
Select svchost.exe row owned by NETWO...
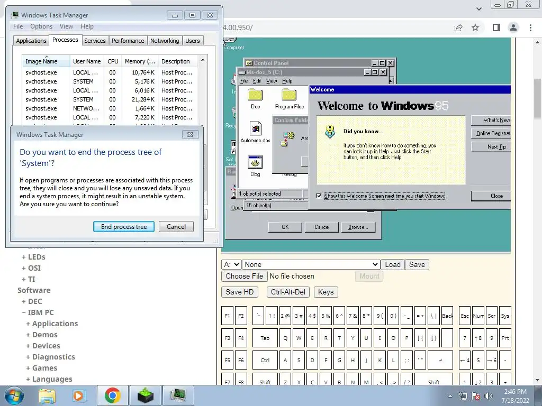[110, 108]
